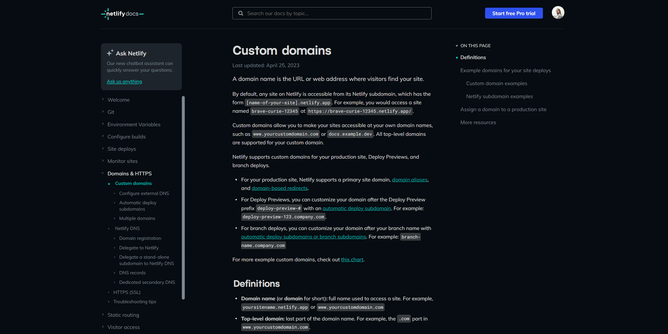Viewport: 668px width, 334px height.
Task: Open HTTPS (SSL) sidebar item
Action: (x=127, y=292)
